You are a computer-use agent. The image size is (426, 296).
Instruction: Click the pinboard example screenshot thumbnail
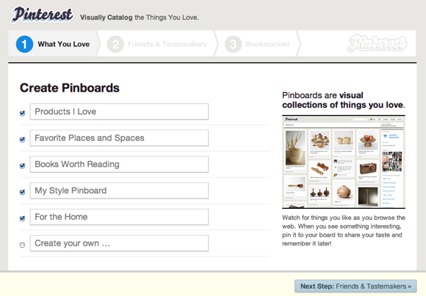[344, 162]
